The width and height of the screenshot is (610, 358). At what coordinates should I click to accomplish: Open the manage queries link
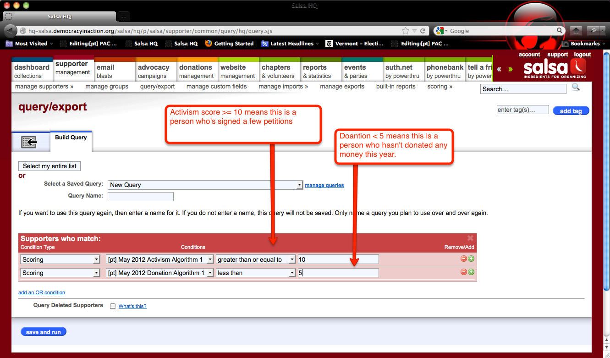click(324, 185)
